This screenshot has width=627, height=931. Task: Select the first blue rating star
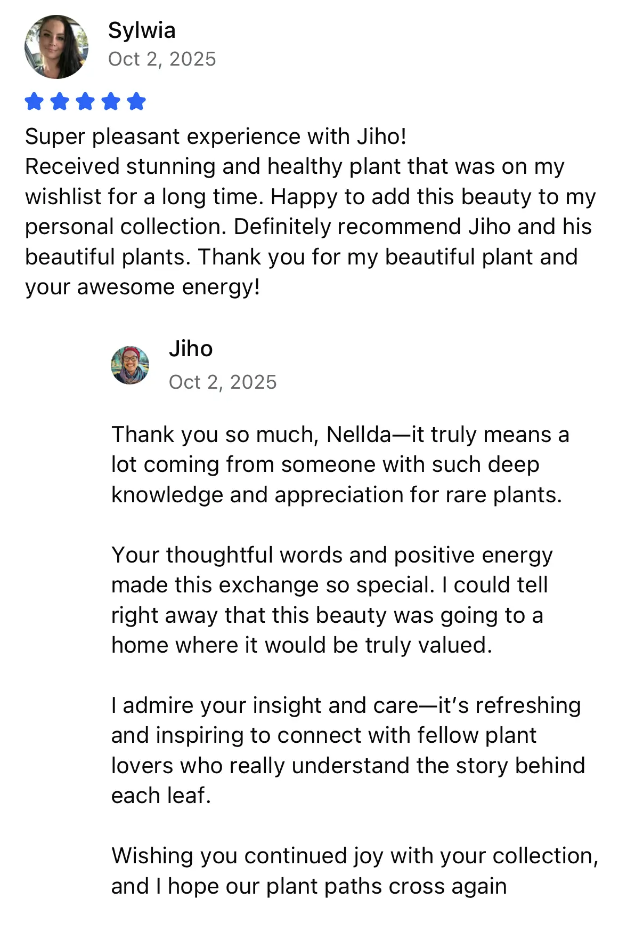click(x=34, y=101)
